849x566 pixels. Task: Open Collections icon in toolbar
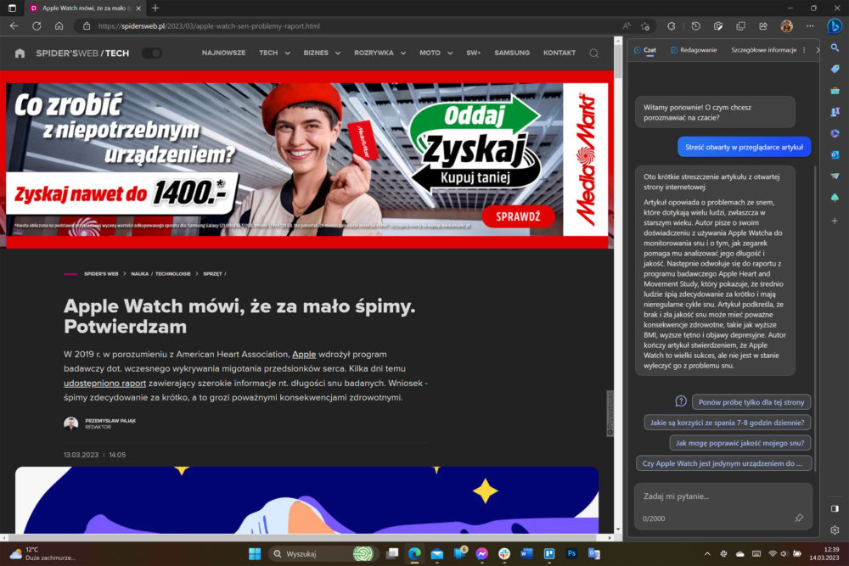[740, 26]
